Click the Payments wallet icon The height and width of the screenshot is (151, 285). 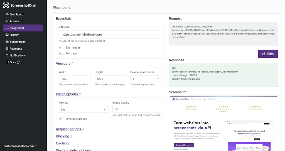click(7, 49)
